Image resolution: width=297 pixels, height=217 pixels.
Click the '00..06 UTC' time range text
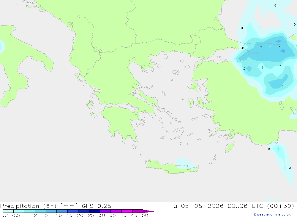tap(246, 206)
